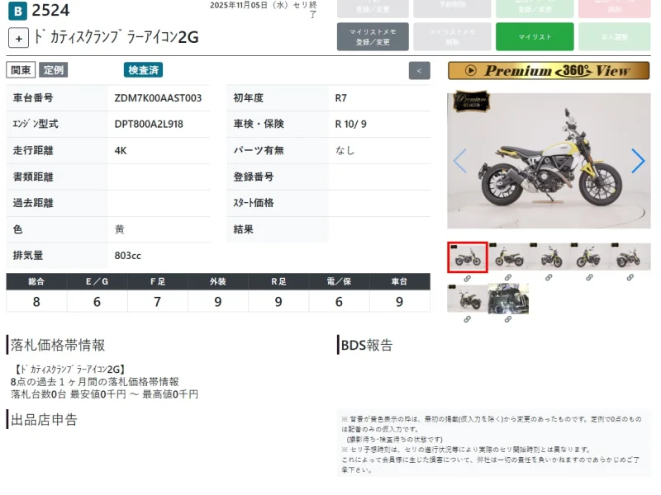This screenshot has width=661, height=495.
Task: Show previous bike photo with left arrow
Action: (x=460, y=161)
